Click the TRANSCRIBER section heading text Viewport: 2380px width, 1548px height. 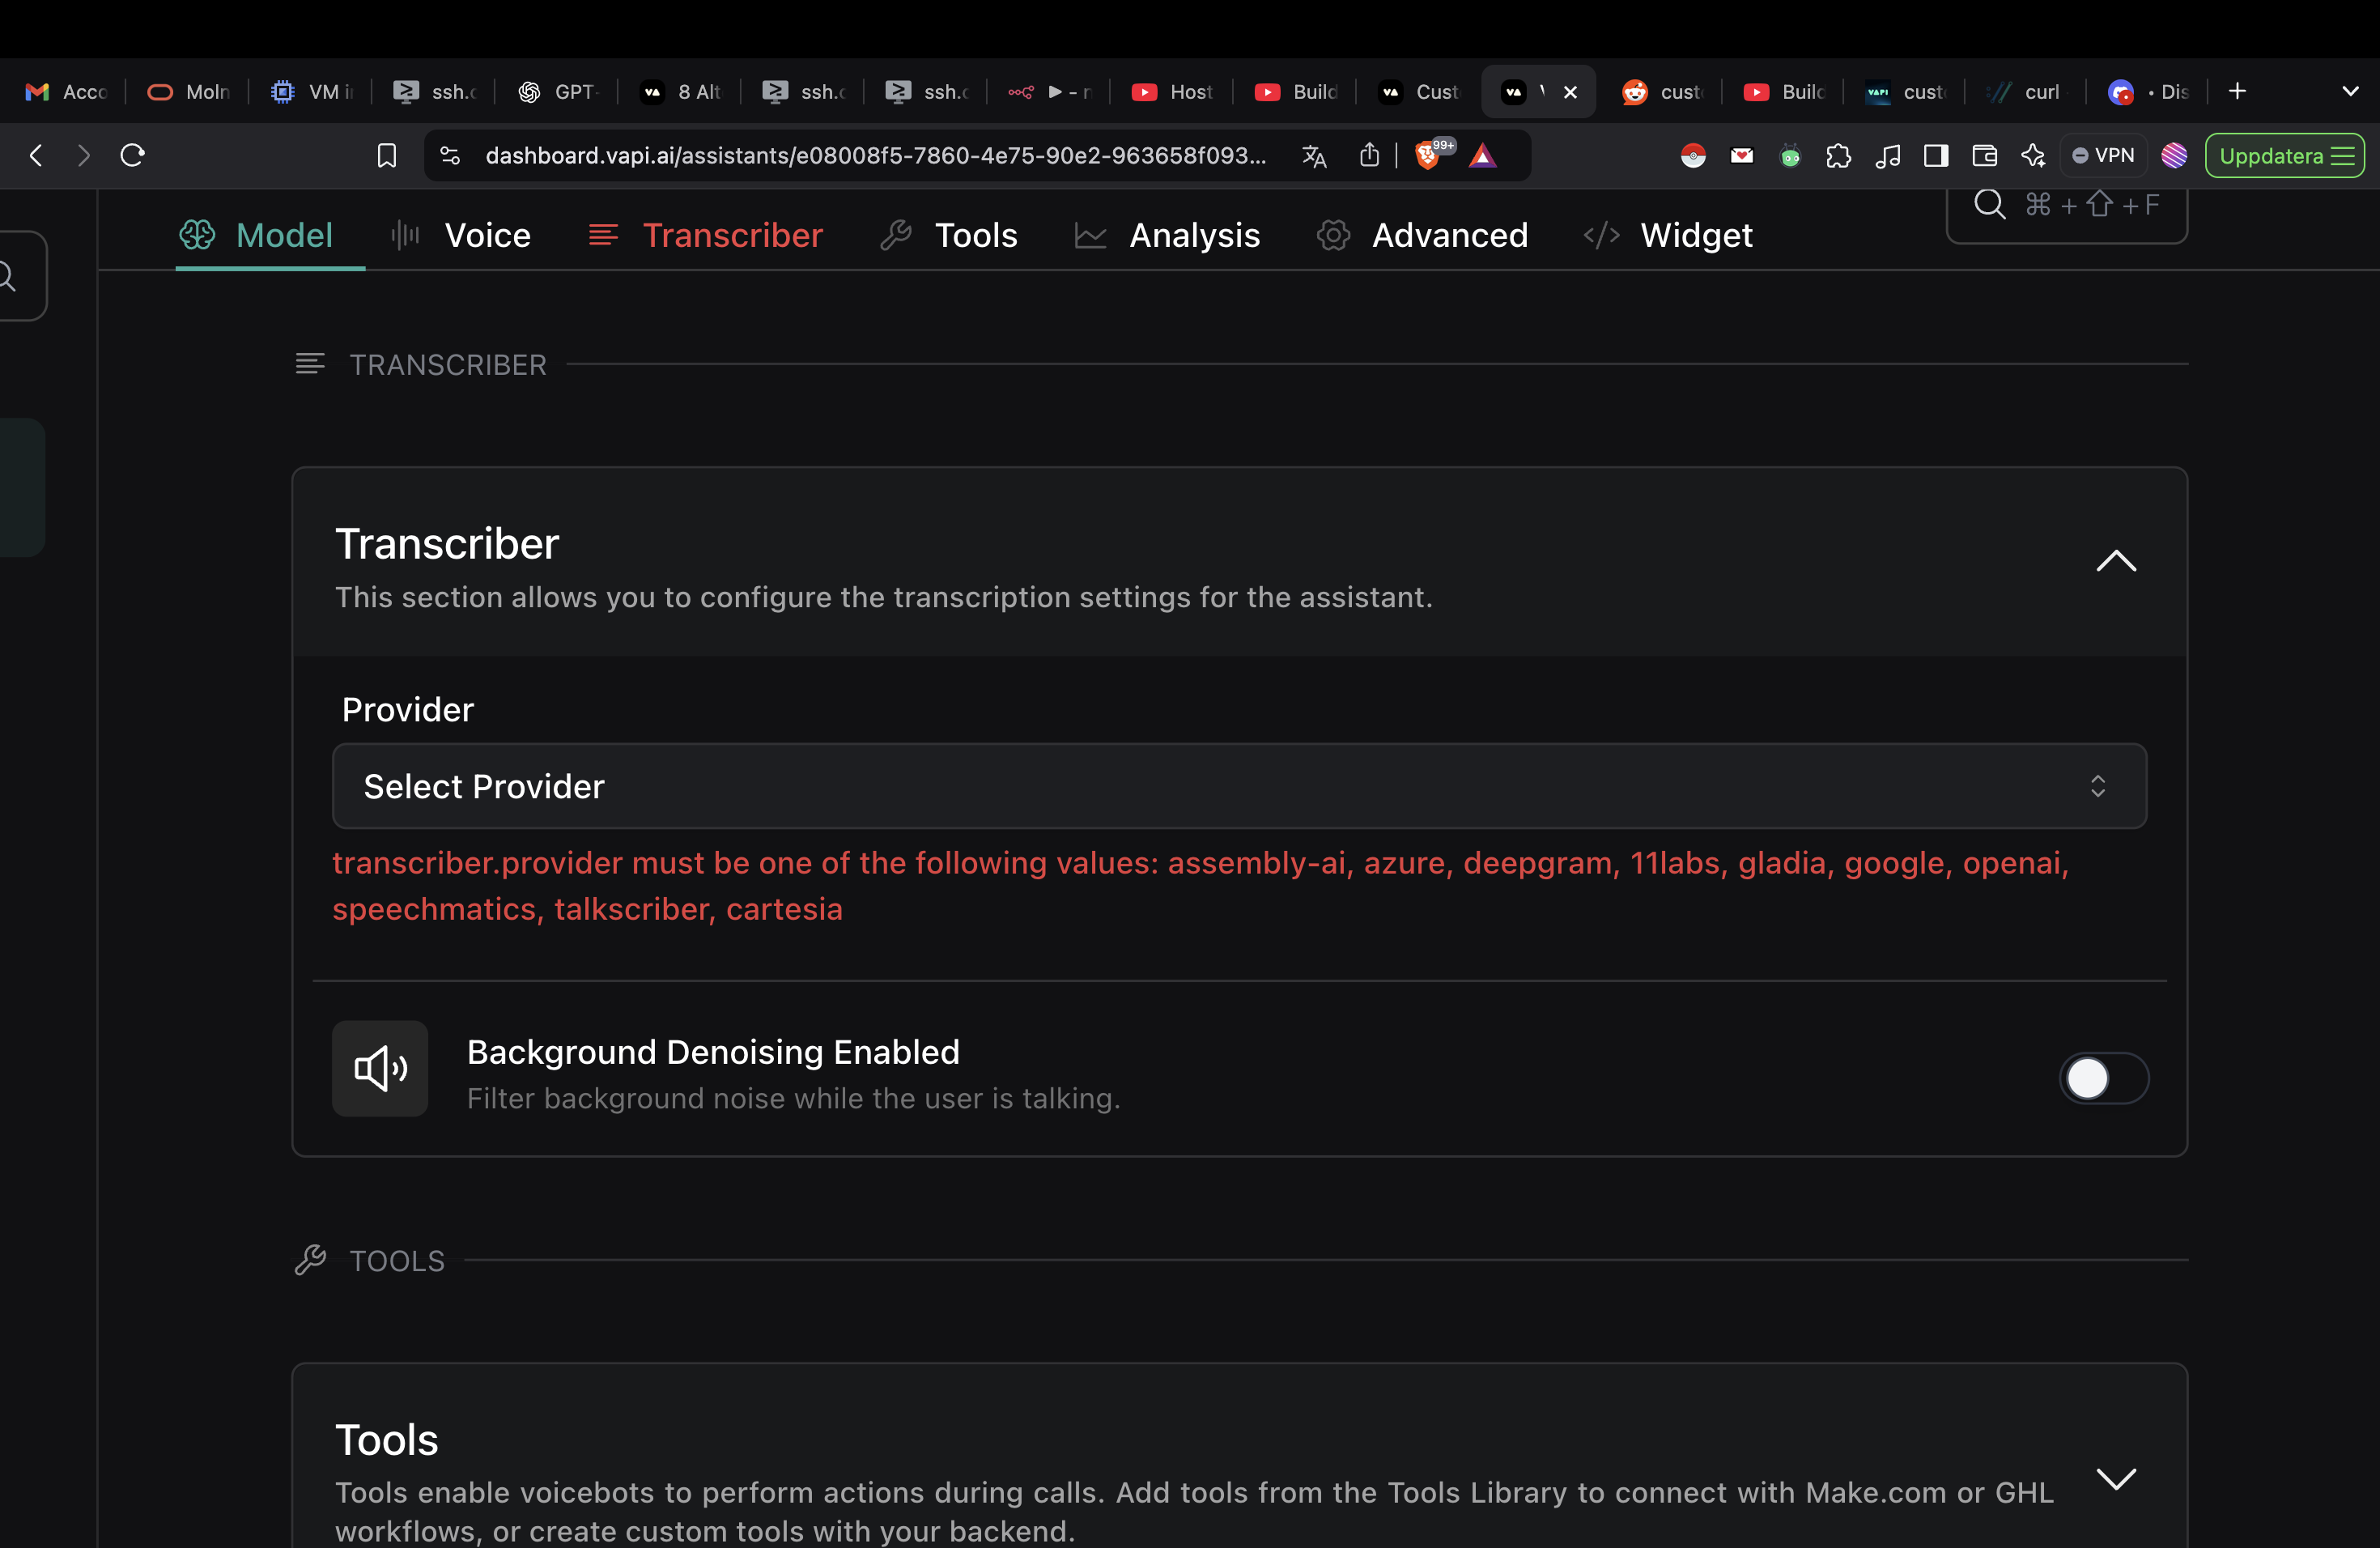(x=448, y=365)
